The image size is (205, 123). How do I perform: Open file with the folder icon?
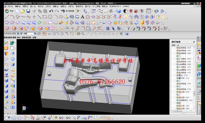(23, 11)
